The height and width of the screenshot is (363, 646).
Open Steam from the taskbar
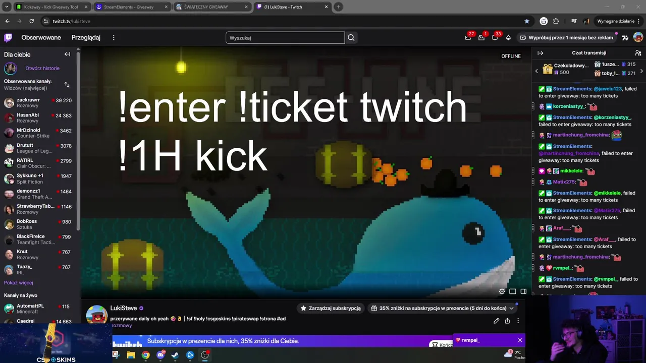175,355
